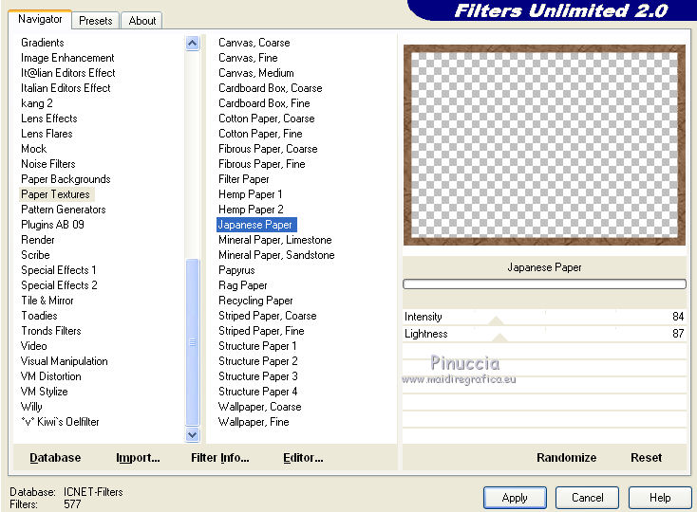Click Randomize
The image size is (697, 512).
(566, 457)
